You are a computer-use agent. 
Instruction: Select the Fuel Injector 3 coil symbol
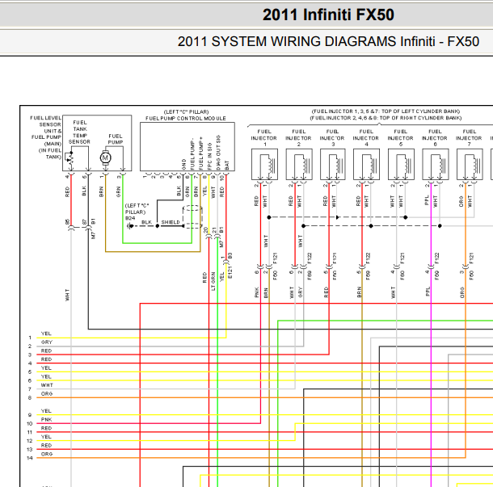click(340, 165)
